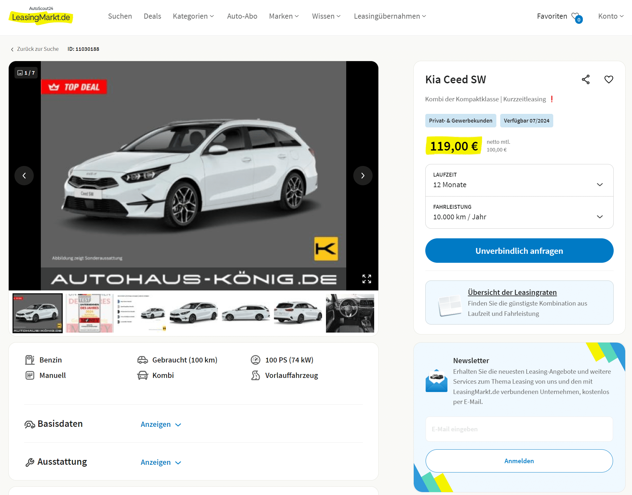Image resolution: width=632 pixels, height=495 pixels.
Task: Select seventh thumbnail interior steering wheel
Action: tap(350, 313)
